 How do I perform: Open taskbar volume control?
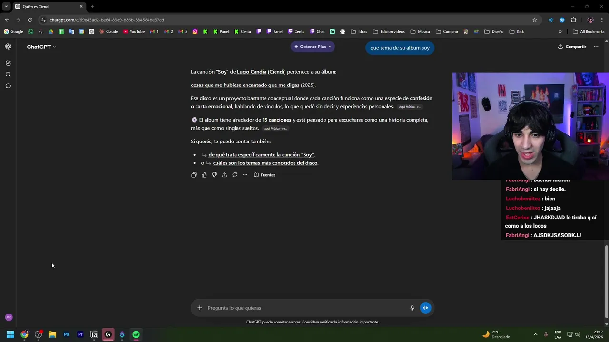click(578, 334)
